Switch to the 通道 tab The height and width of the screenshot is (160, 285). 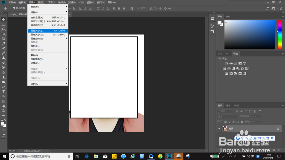tap(228, 105)
